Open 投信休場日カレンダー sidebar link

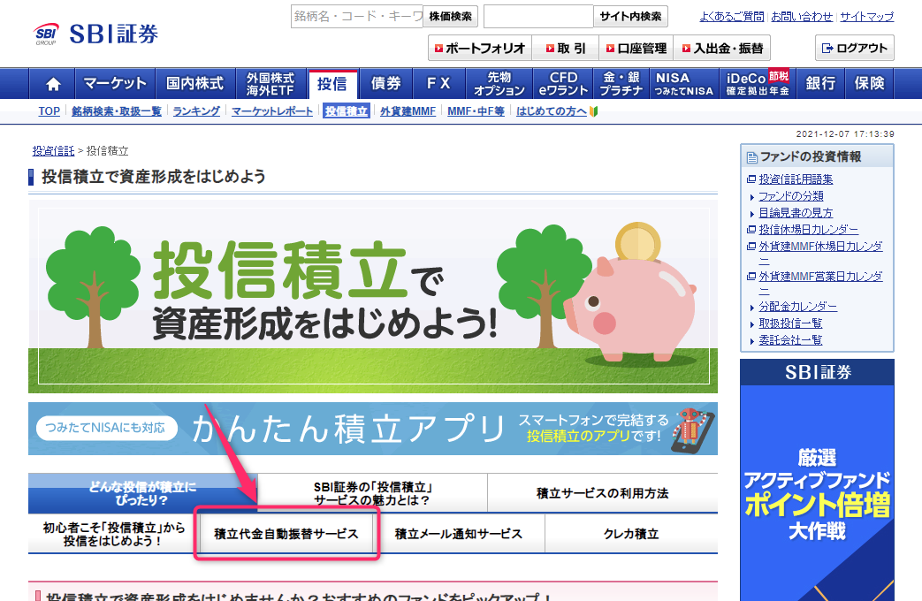coord(809,230)
